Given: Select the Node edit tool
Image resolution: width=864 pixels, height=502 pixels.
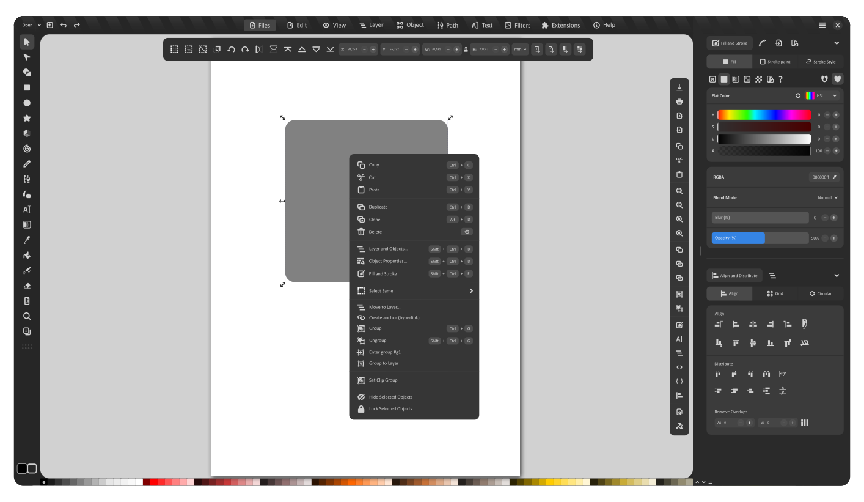Looking at the screenshot, I should click(x=27, y=57).
